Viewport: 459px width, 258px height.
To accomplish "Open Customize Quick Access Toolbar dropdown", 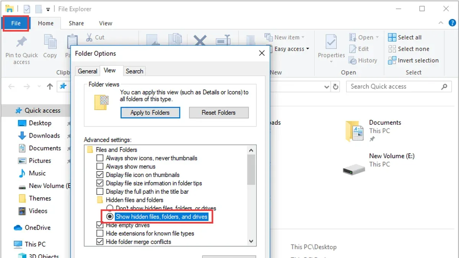I will click(48, 9).
